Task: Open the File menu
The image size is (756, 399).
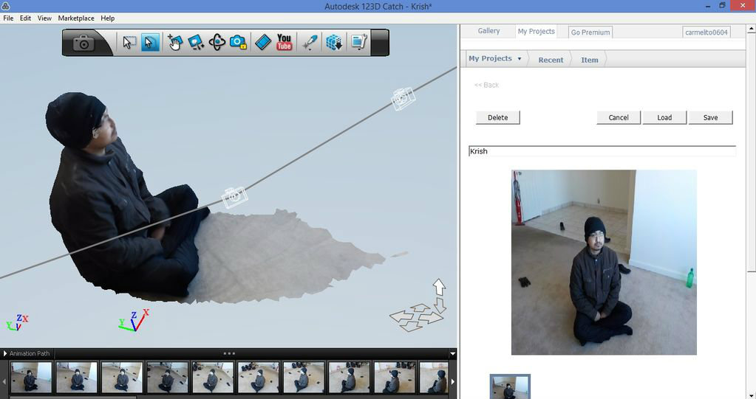Action: (x=8, y=18)
